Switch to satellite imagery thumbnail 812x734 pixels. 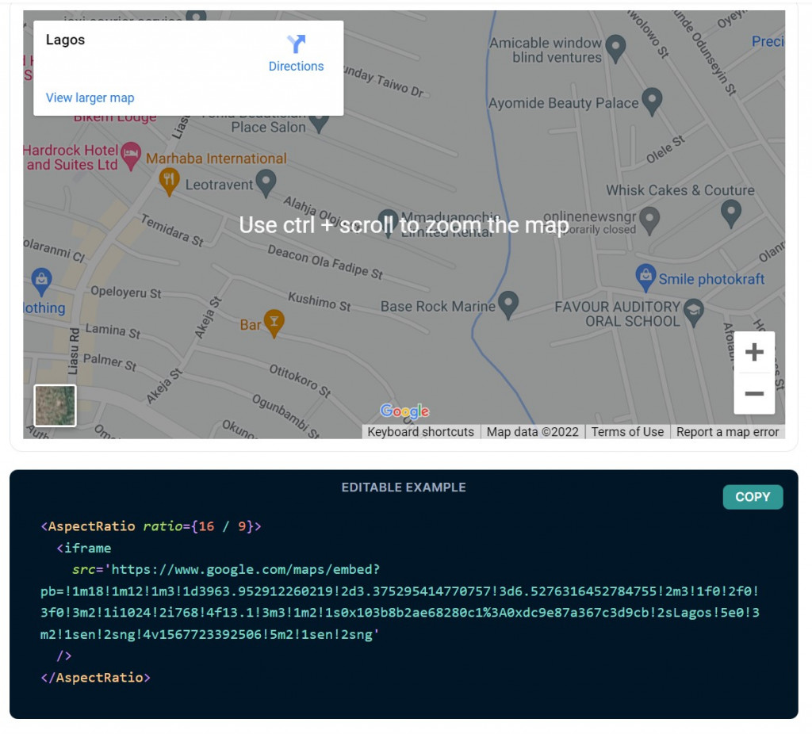click(x=55, y=405)
